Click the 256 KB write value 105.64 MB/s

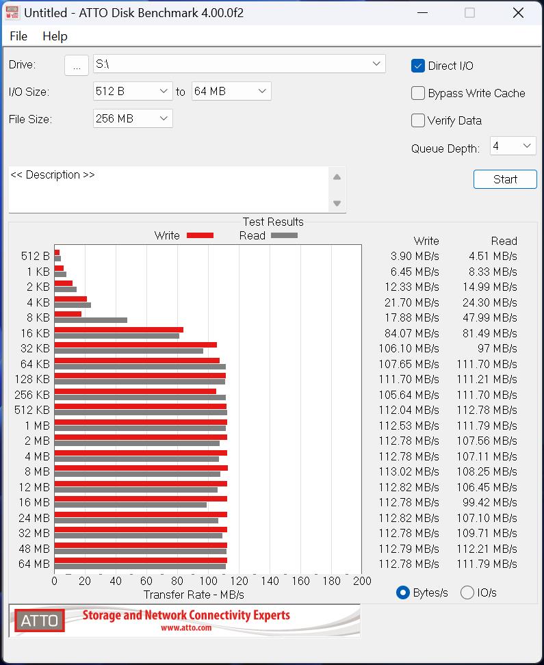coord(409,395)
